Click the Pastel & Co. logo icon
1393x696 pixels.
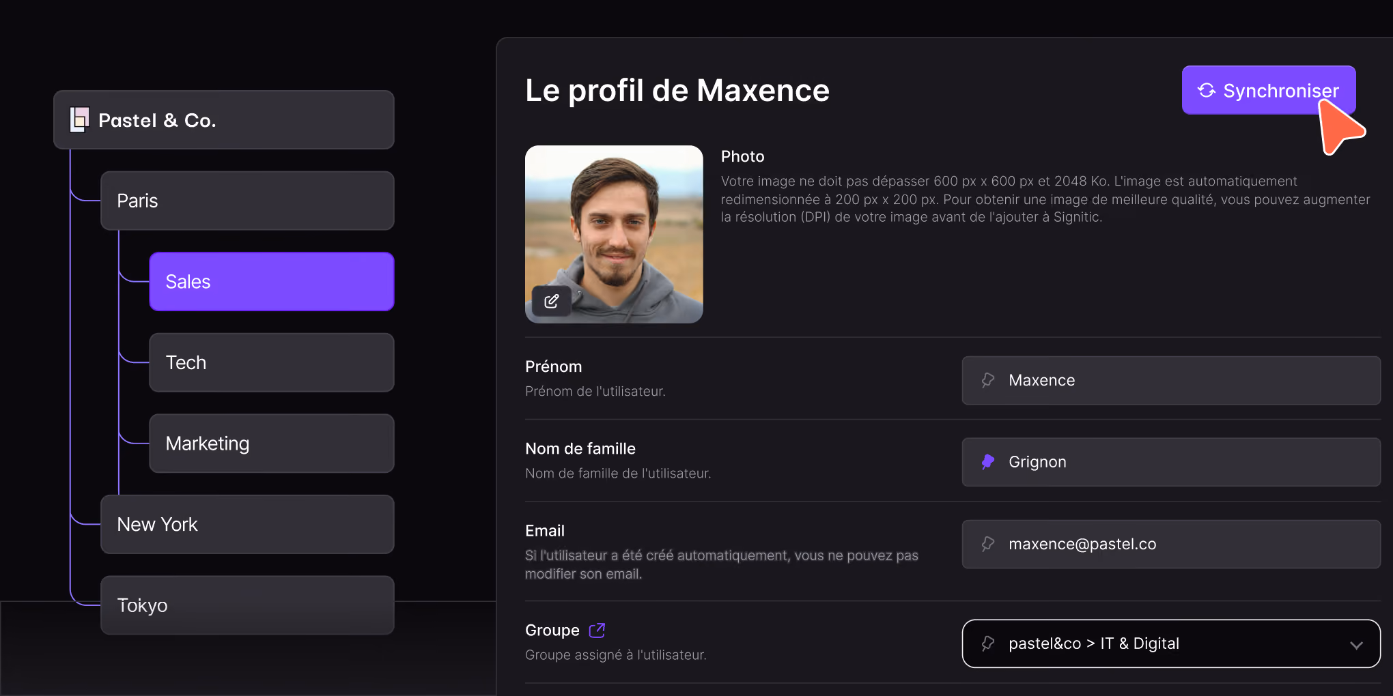80,119
